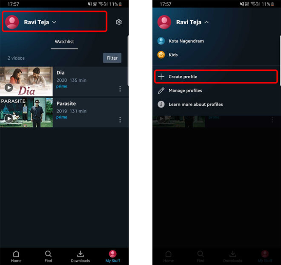Tap prime label under Dia
The image size is (281, 265).
(62, 86)
